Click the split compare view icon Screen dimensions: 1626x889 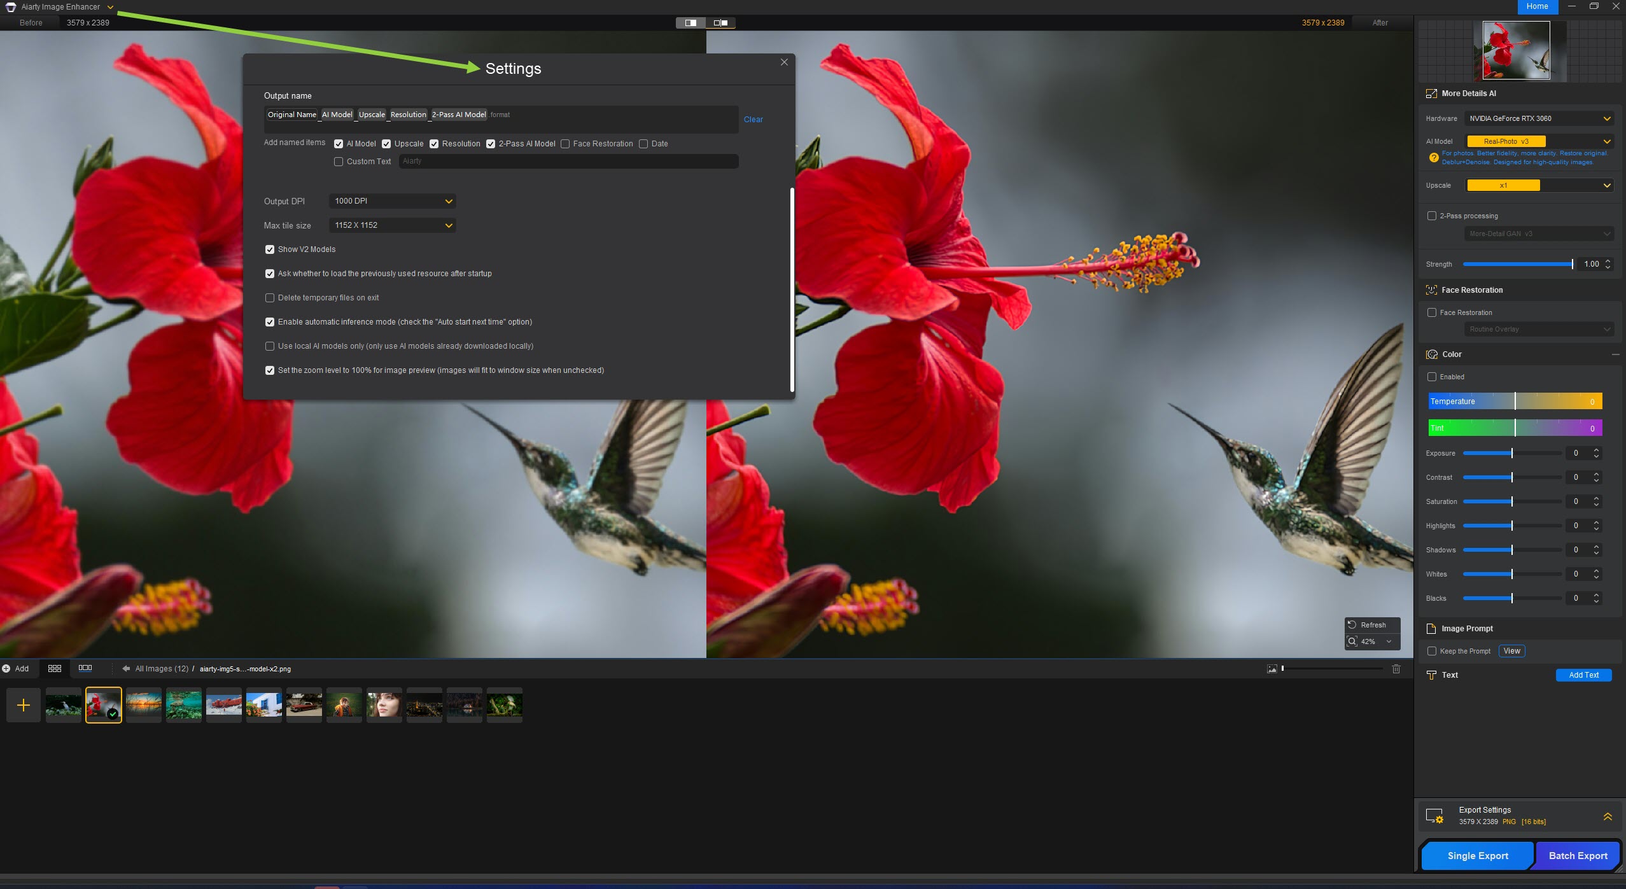click(720, 23)
